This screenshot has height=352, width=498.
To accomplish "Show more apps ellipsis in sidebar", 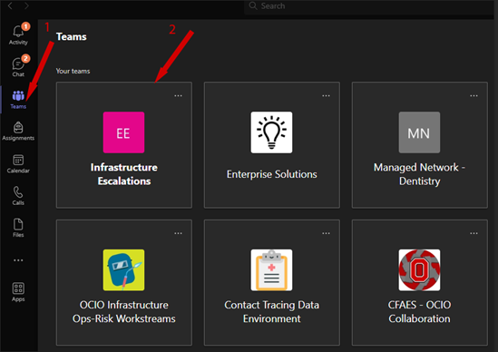I will [x=18, y=260].
